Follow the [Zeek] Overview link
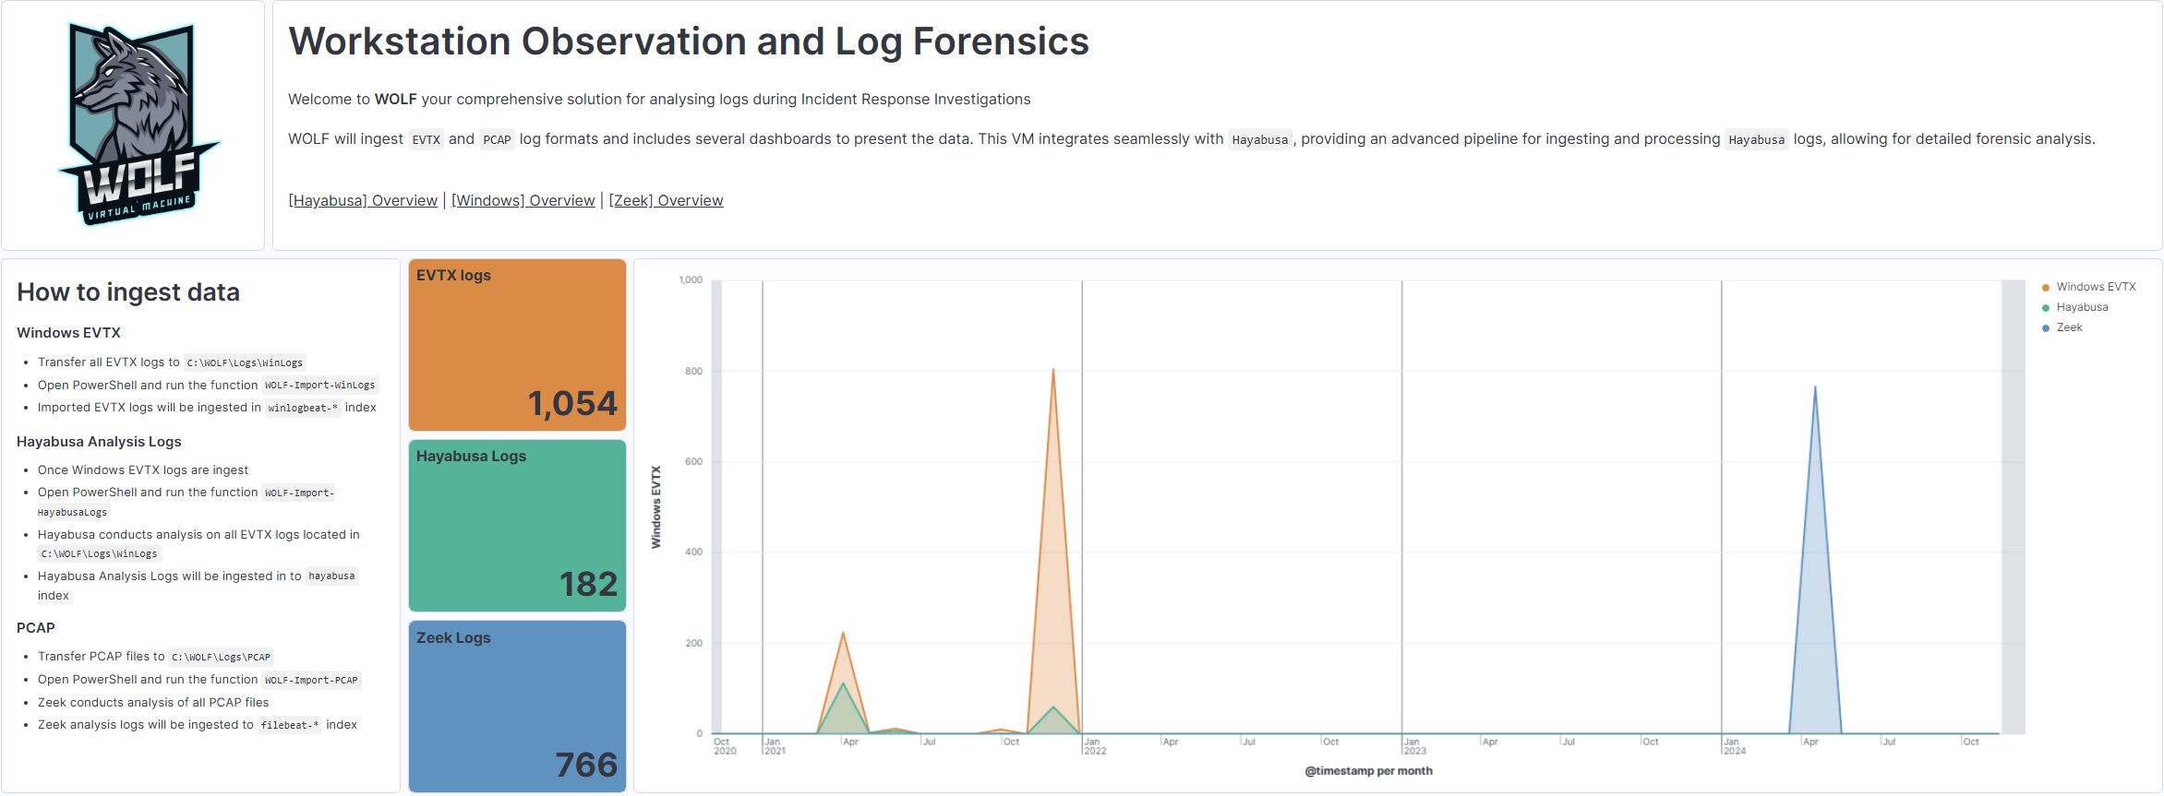 [666, 200]
